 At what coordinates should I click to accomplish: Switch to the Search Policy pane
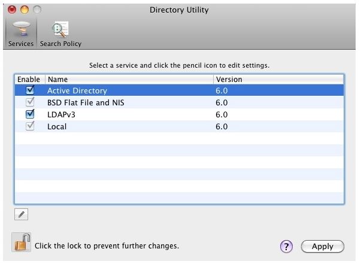[x=60, y=34]
